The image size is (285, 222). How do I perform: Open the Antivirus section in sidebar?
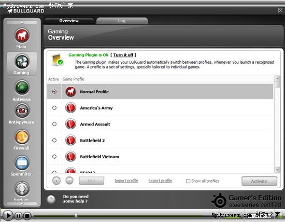pos(22,88)
